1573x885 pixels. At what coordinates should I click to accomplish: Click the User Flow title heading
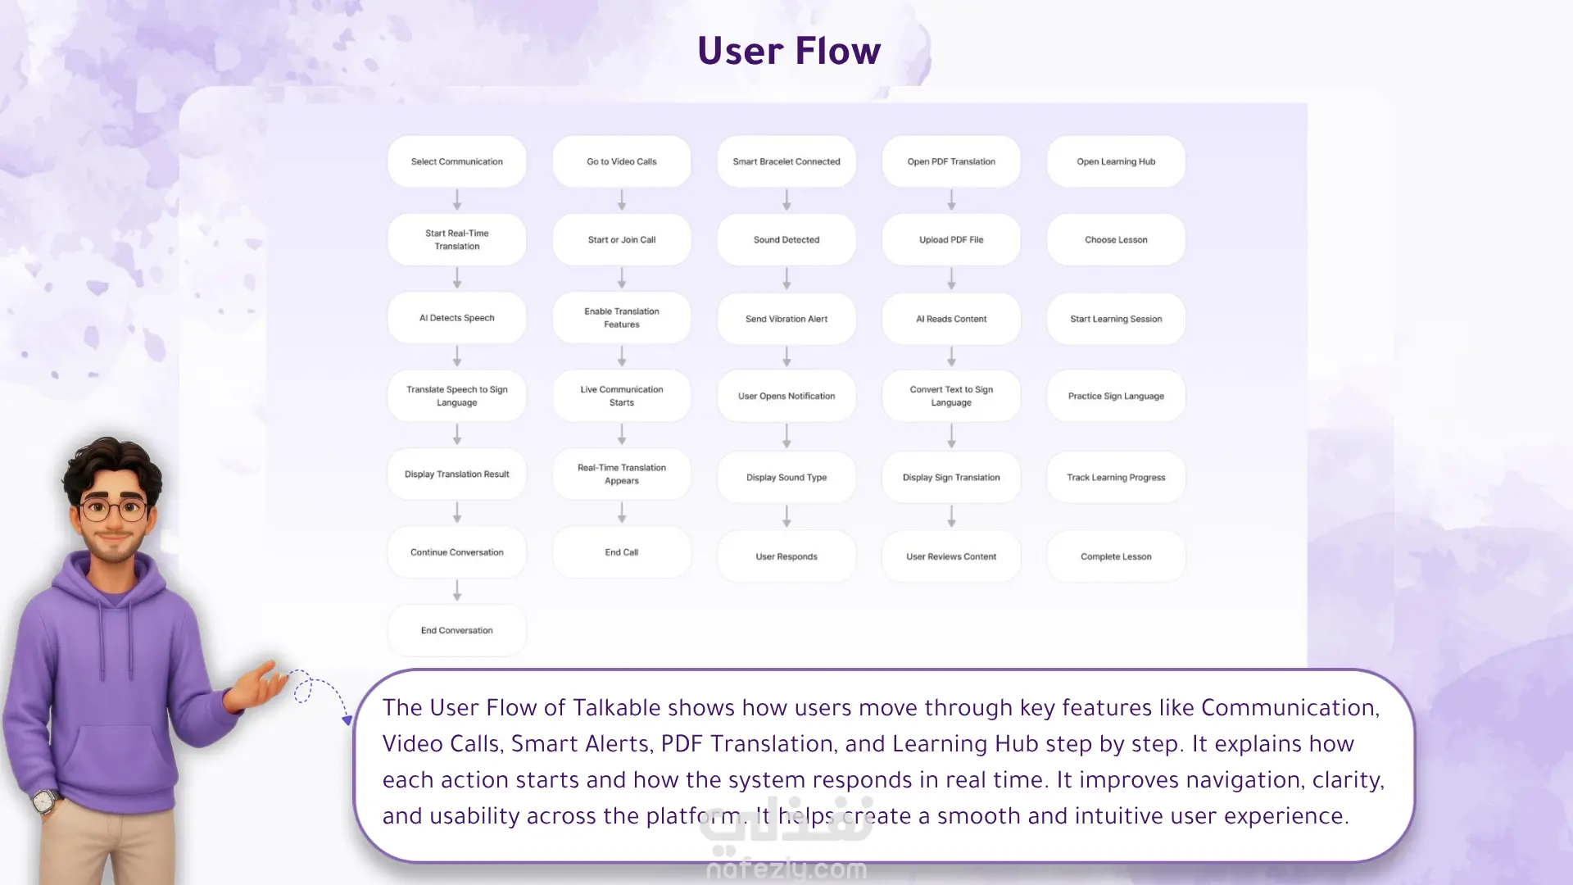(x=789, y=51)
